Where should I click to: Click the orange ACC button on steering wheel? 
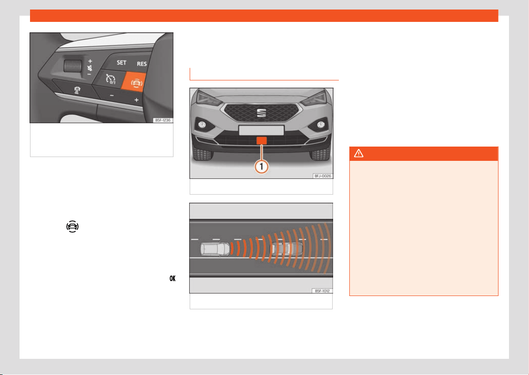pos(134,82)
